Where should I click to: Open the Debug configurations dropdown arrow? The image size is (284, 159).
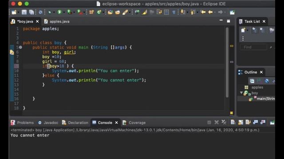(54, 12)
